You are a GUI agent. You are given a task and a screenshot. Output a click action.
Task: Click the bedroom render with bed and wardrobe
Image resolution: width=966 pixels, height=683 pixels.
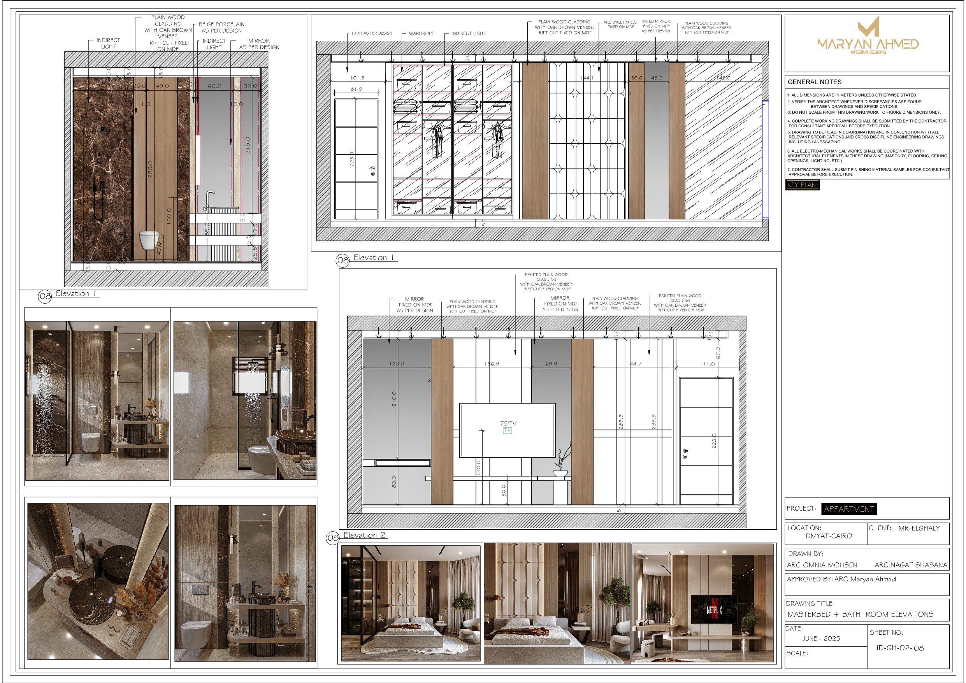(x=410, y=603)
